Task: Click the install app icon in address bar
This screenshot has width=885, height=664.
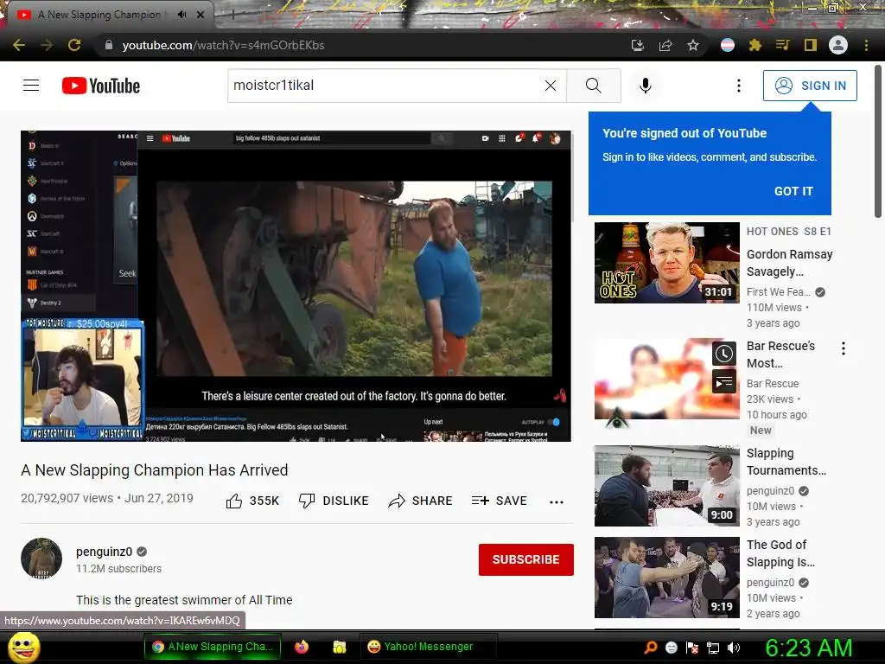Action: click(x=638, y=45)
